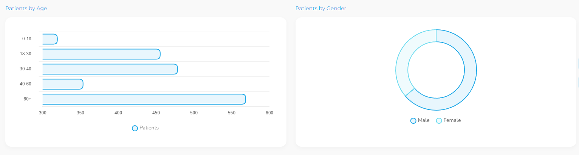Toggle the Patients legend marker circle
This screenshot has height=155, width=579.
(x=135, y=128)
